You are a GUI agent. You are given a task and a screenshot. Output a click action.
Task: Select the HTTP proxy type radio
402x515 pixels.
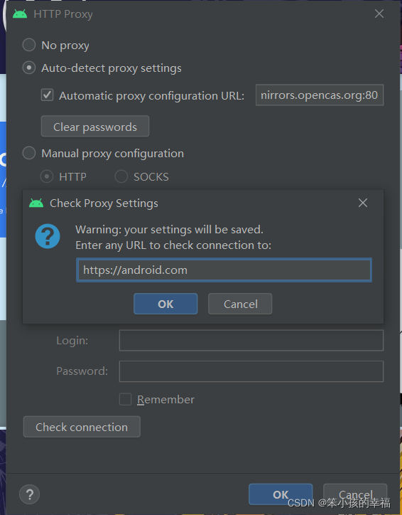47,176
